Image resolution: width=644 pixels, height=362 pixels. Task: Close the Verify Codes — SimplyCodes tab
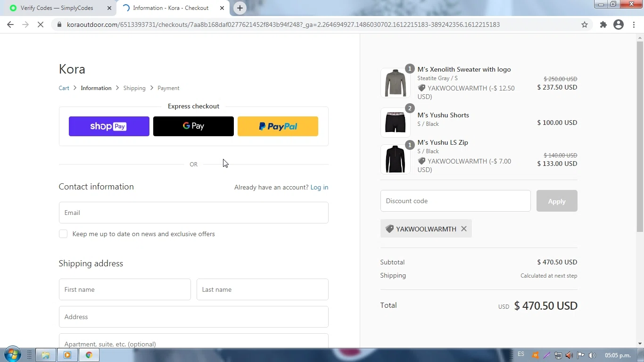[109, 8]
